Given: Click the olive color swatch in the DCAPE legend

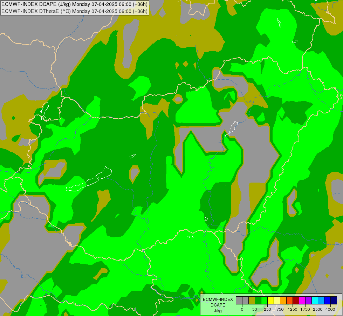Looking at the screenshot, I should 252,300.
